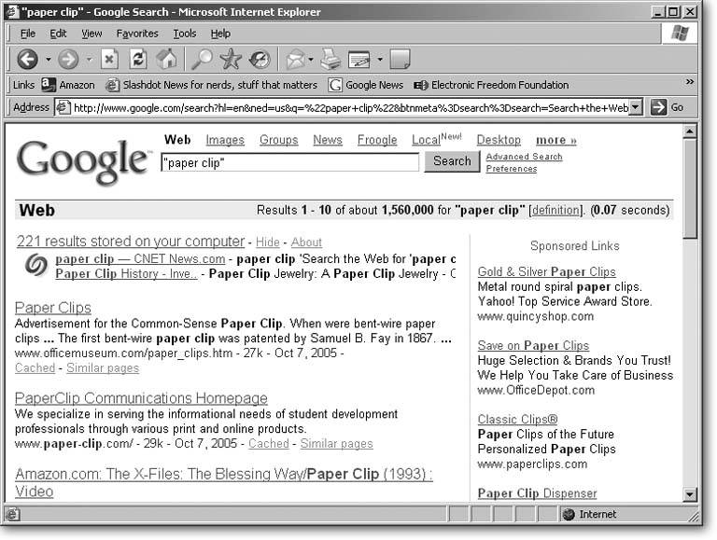Screen dimensions: 717x540
Task: Click the Forward arrow toolbar button
Action: (x=68, y=59)
